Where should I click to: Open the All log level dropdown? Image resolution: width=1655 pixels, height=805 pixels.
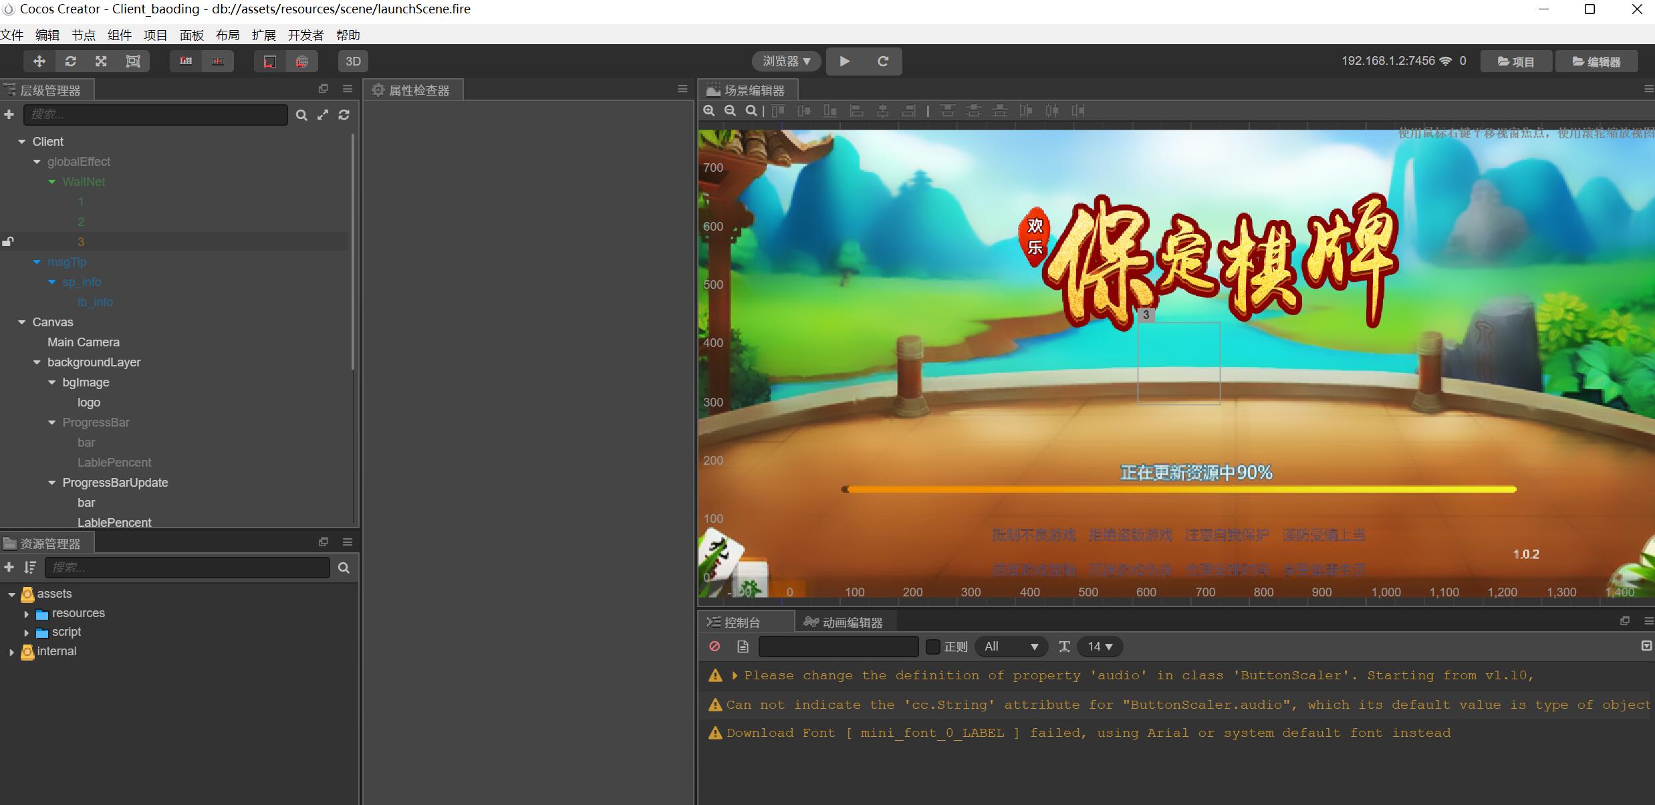pyautogui.click(x=1011, y=647)
